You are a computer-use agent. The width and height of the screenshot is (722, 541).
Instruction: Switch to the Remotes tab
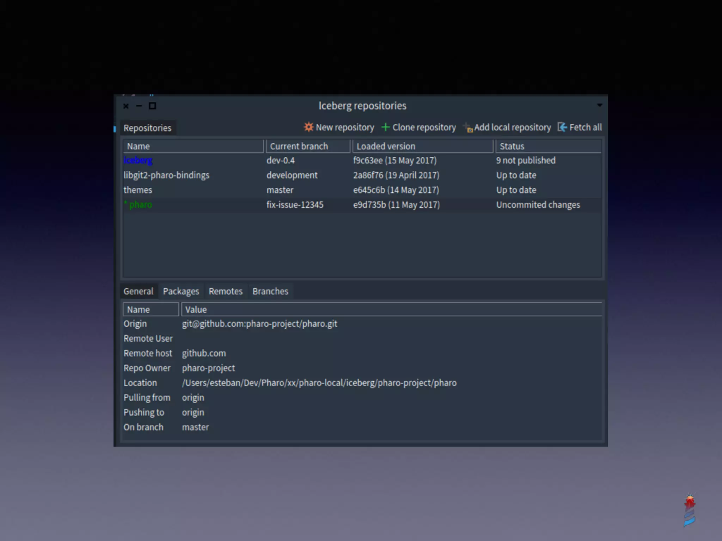coord(226,291)
